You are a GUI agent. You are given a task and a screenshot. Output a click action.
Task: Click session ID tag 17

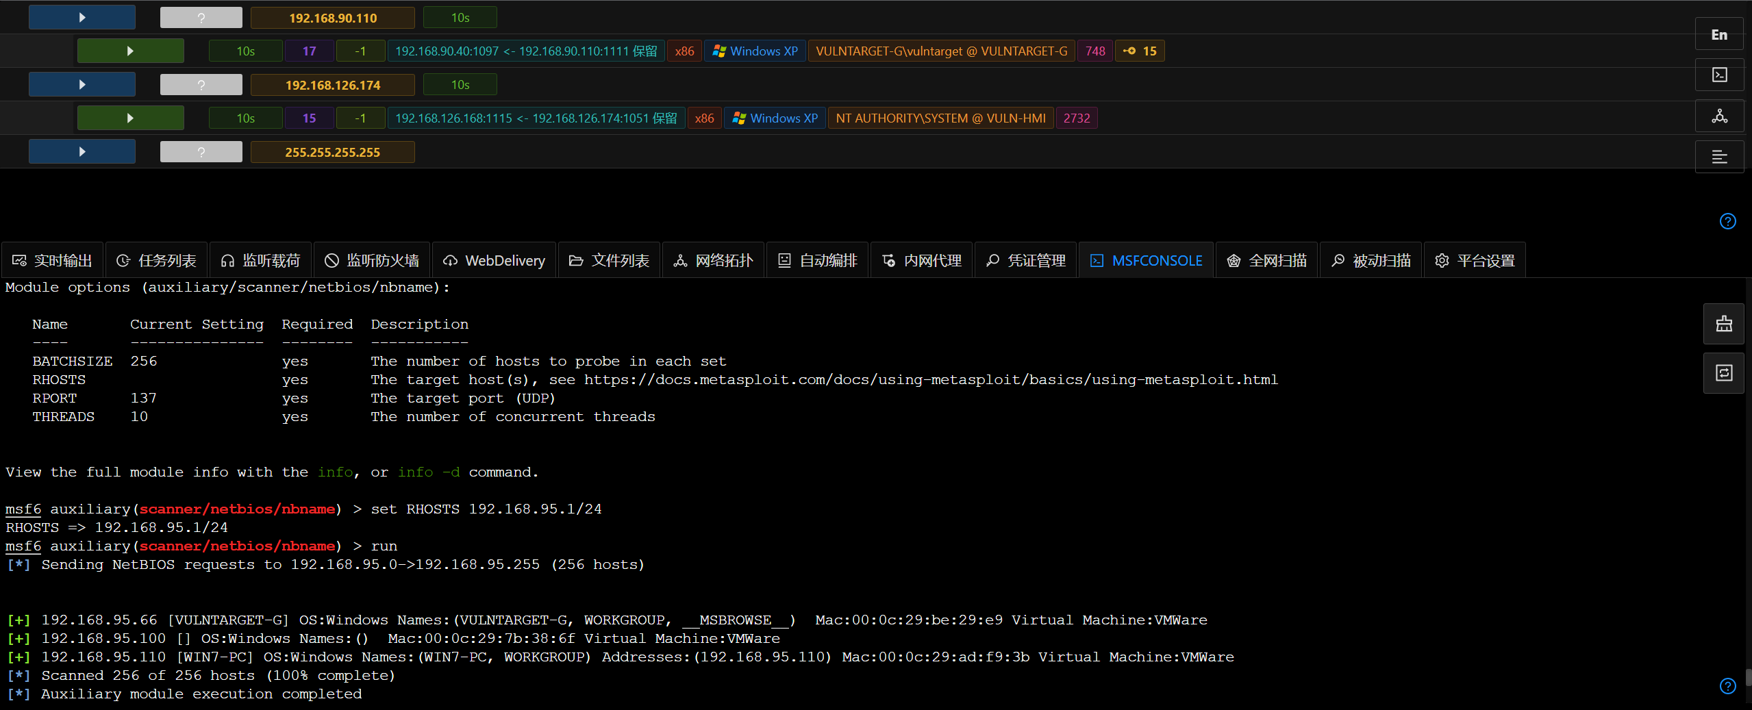pos(310,51)
